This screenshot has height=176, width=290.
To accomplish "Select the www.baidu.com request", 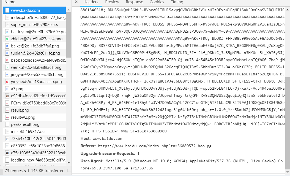I will 34,10.
